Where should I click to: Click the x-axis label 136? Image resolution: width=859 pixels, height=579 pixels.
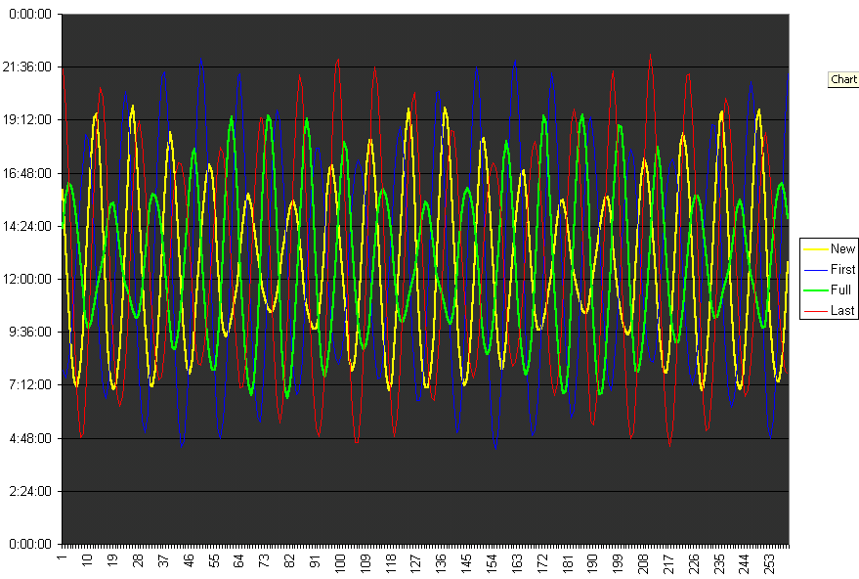441,563
